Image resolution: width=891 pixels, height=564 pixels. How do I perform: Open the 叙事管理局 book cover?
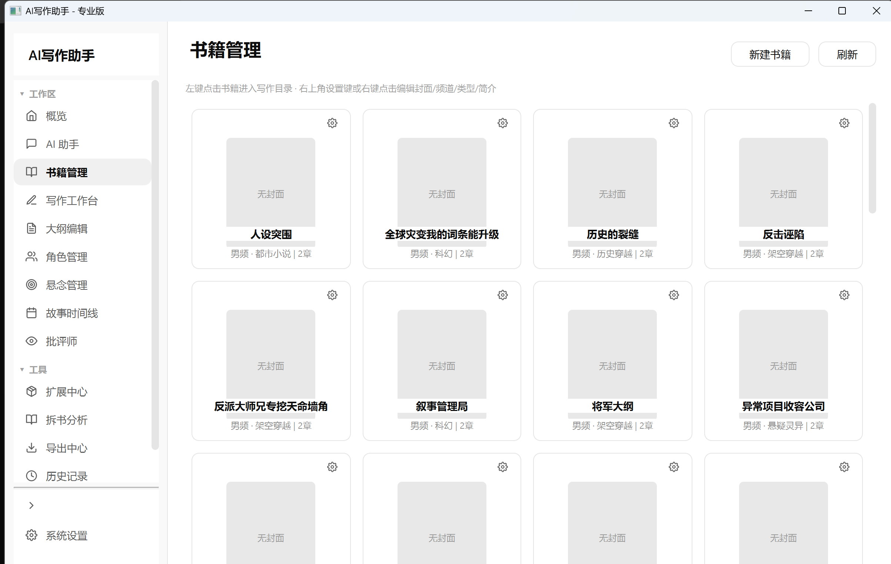click(x=442, y=354)
